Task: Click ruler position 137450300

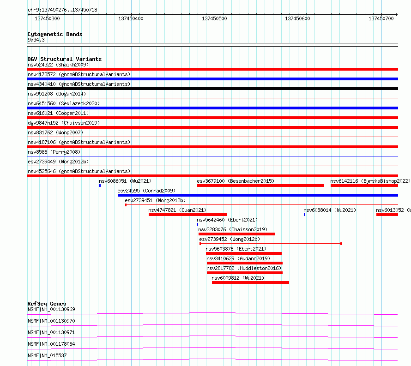Action: 47,18
